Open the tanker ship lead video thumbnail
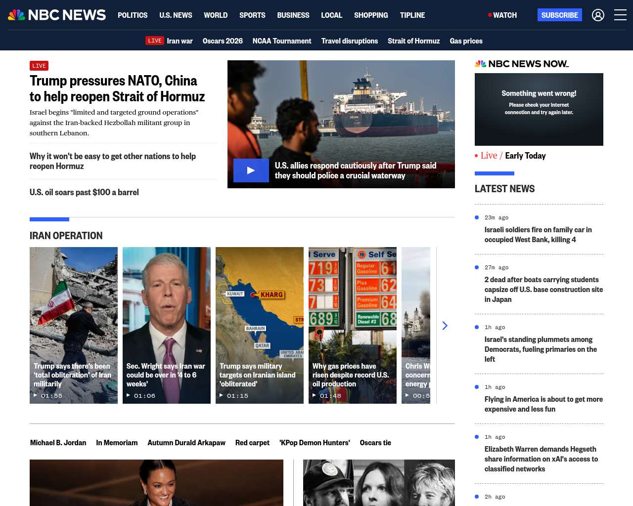 (x=341, y=124)
